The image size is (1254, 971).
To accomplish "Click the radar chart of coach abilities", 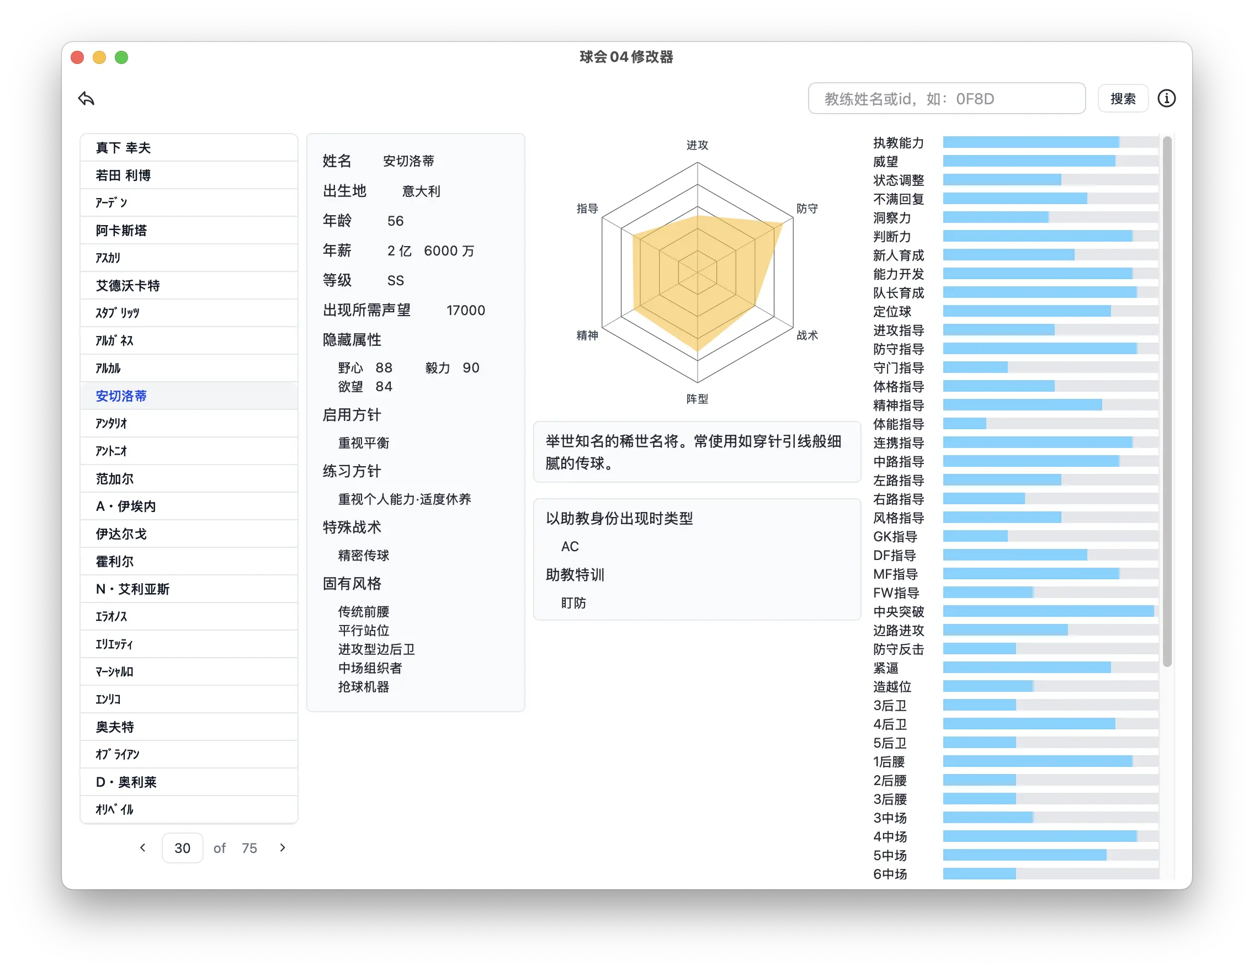I will [697, 271].
